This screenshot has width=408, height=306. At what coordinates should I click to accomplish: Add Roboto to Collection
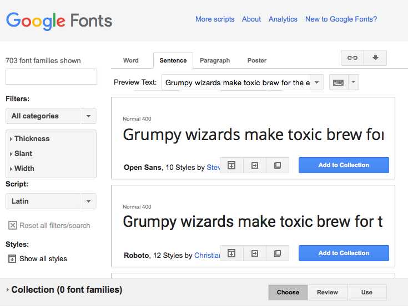point(344,253)
